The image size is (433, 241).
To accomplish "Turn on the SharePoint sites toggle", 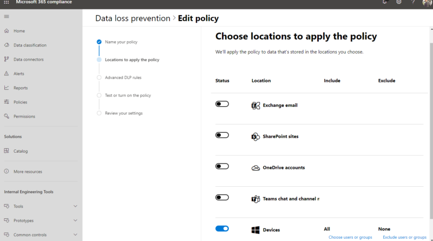I will point(222,135).
